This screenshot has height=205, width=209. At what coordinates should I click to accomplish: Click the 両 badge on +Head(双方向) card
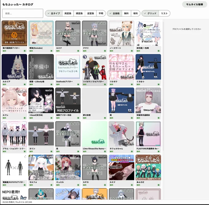(51, 118)
